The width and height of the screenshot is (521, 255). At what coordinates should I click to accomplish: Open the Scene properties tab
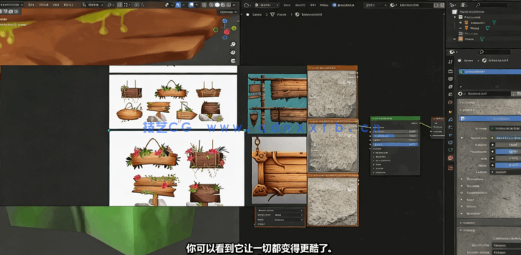(450, 94)
